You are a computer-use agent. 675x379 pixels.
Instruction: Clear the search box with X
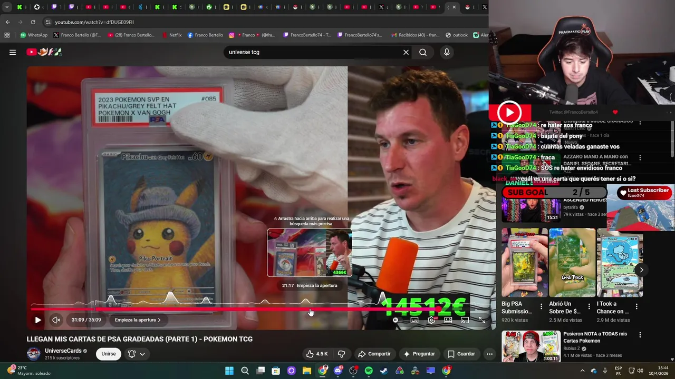point(406,52)
